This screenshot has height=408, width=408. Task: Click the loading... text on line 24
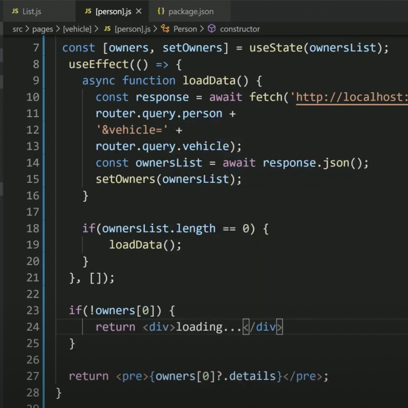209,327
